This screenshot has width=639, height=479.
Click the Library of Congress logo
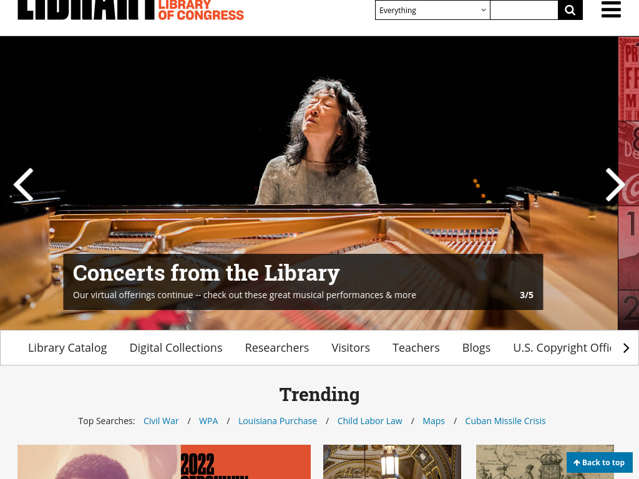(131, 10)
